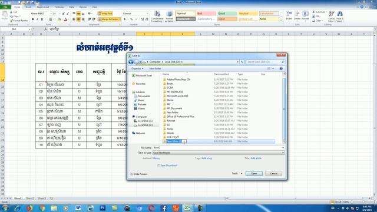This screenshot has width=377, height=212.
Task: Switch to Review ribbon tab
Action: click(83, 7)
